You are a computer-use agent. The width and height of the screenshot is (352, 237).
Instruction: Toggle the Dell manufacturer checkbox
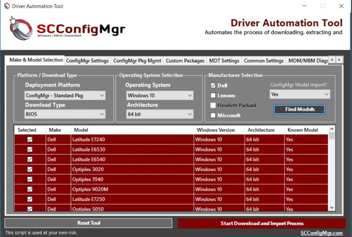[213, 86]
